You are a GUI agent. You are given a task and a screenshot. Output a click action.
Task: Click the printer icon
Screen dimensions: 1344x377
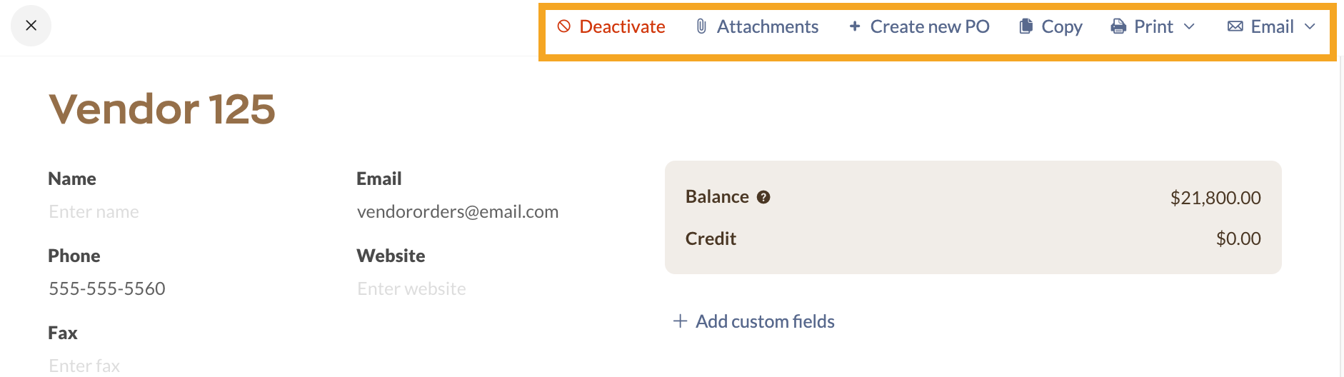click(1118, 26)
